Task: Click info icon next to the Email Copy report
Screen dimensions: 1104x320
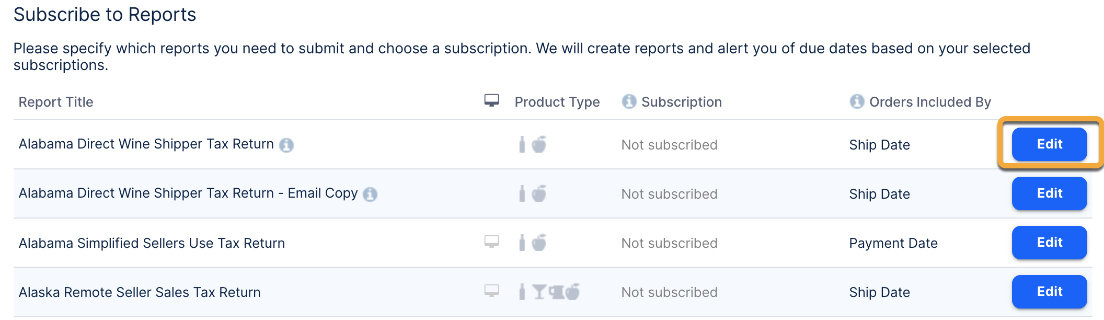Action: tap(370, 194)
